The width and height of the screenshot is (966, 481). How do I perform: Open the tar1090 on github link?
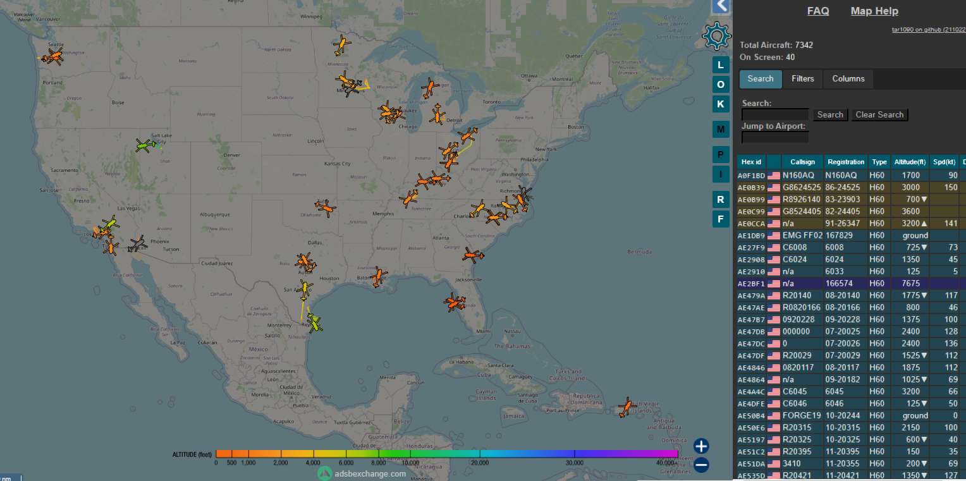click(x=928, y=29)
